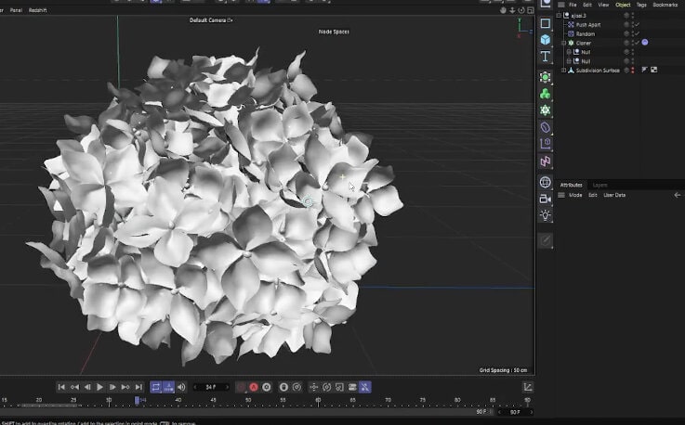Open the Camera object icon

[x=546, y=199]
